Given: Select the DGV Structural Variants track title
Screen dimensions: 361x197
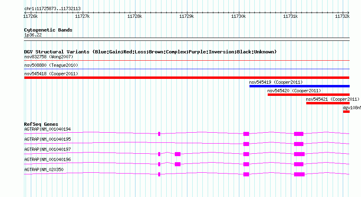Looking at the screenshot, I should pyautogui.click(x=150, y=52).
